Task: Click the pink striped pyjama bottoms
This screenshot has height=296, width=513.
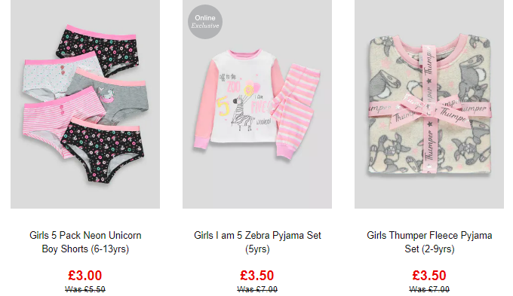Action: click(x=294, y=111)
